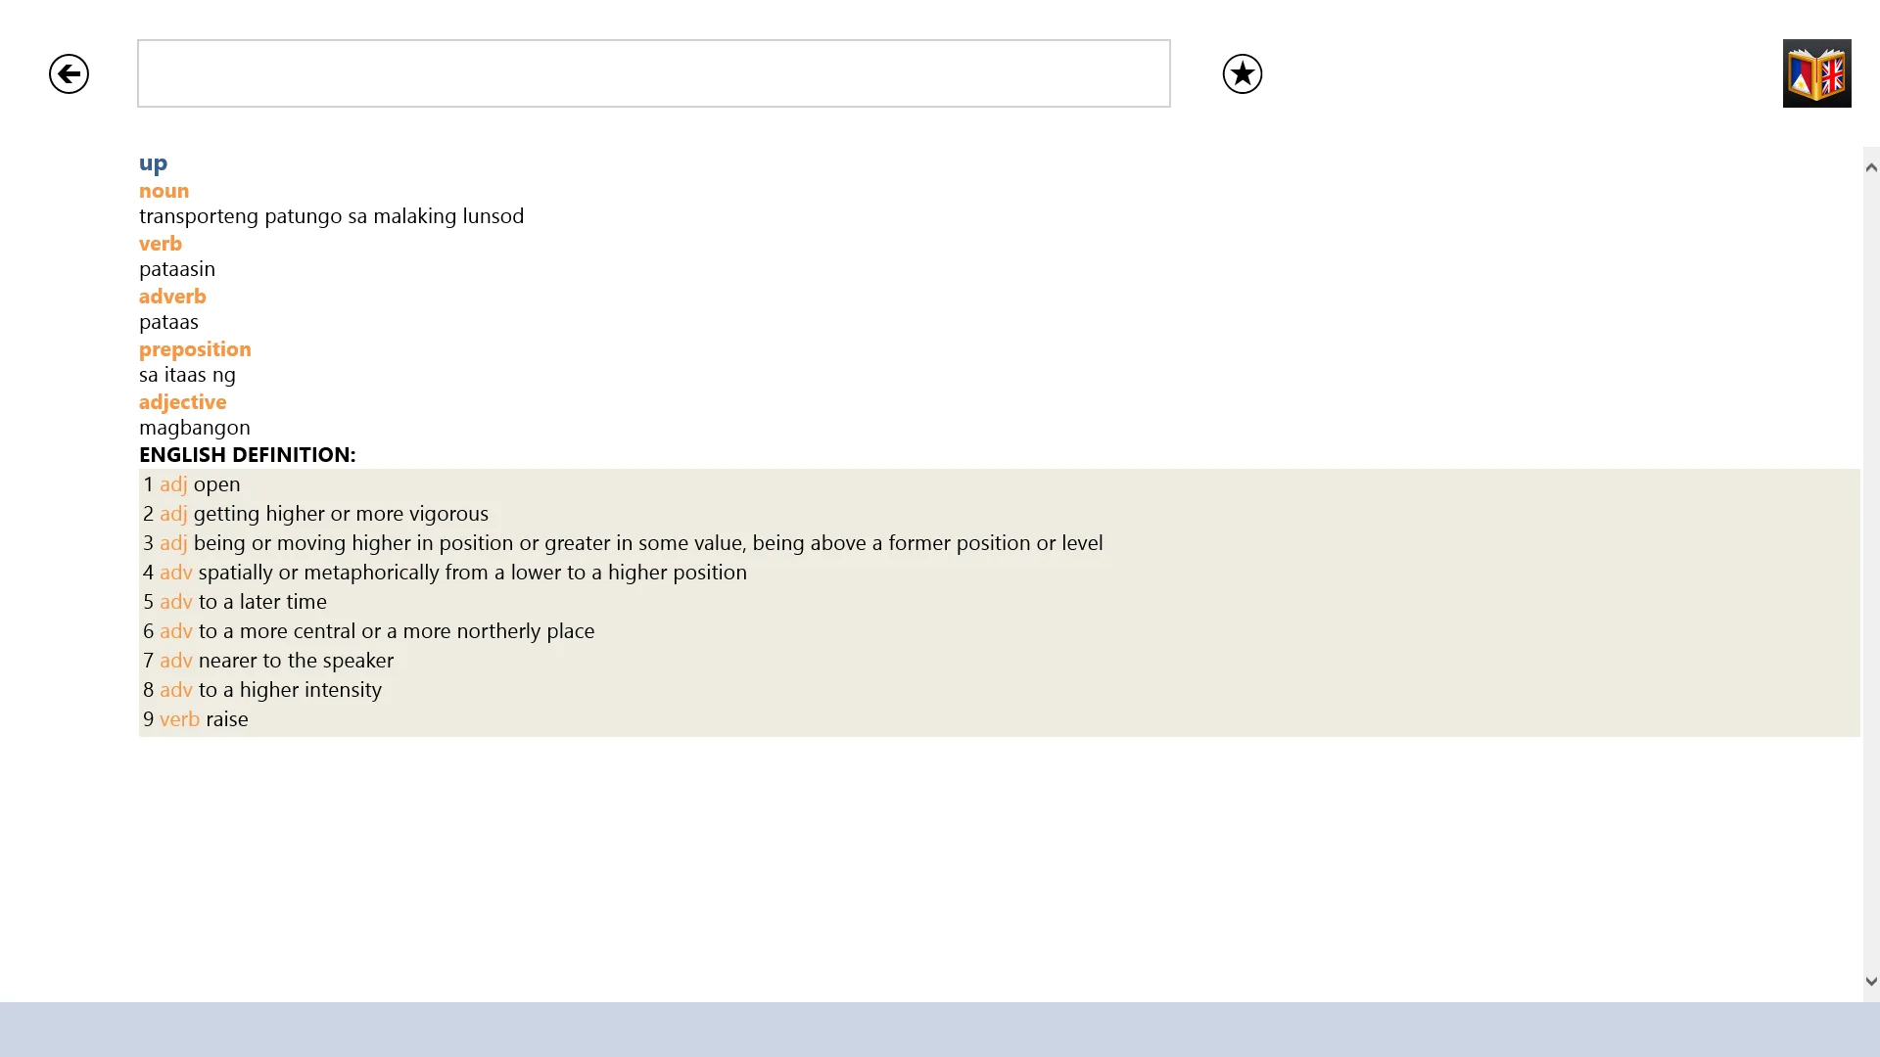Focus the word search input field
1880x1057 pixels.
pos(653,73)
